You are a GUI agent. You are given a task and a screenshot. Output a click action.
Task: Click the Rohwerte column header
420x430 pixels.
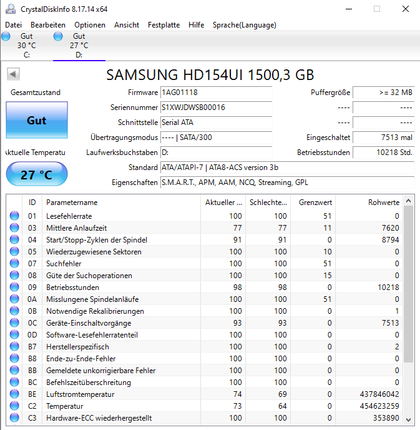point(369,202)
